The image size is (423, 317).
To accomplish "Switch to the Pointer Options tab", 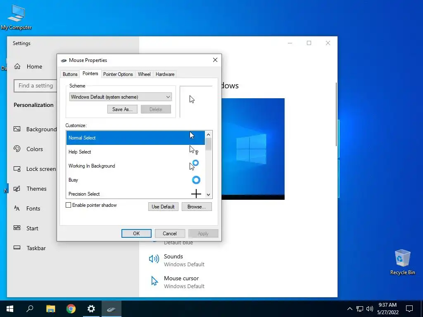I will point(118,74).
